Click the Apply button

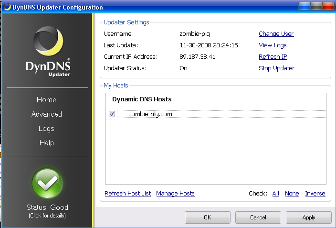click(309, 217)
